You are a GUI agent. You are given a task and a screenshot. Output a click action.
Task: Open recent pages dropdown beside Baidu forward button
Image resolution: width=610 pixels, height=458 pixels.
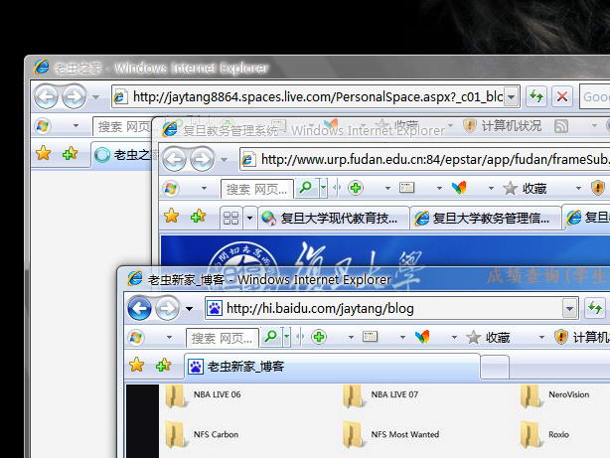click(189, 309)
